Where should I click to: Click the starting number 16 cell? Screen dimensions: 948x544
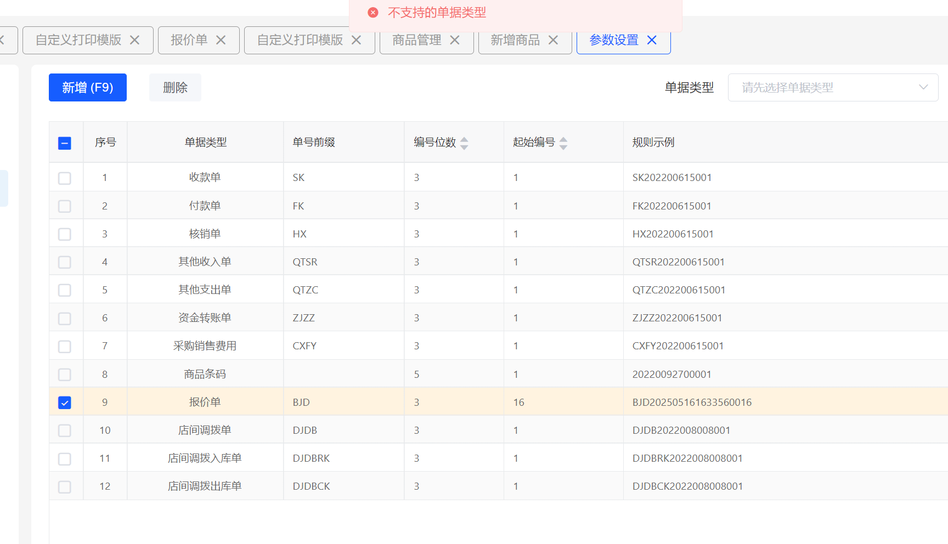[563, 402]
